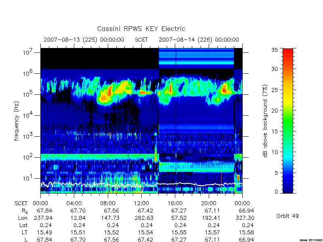Click the 25 value on color scale
The height and width of the screenshot is (242, 323).
(x=275, y=90)
